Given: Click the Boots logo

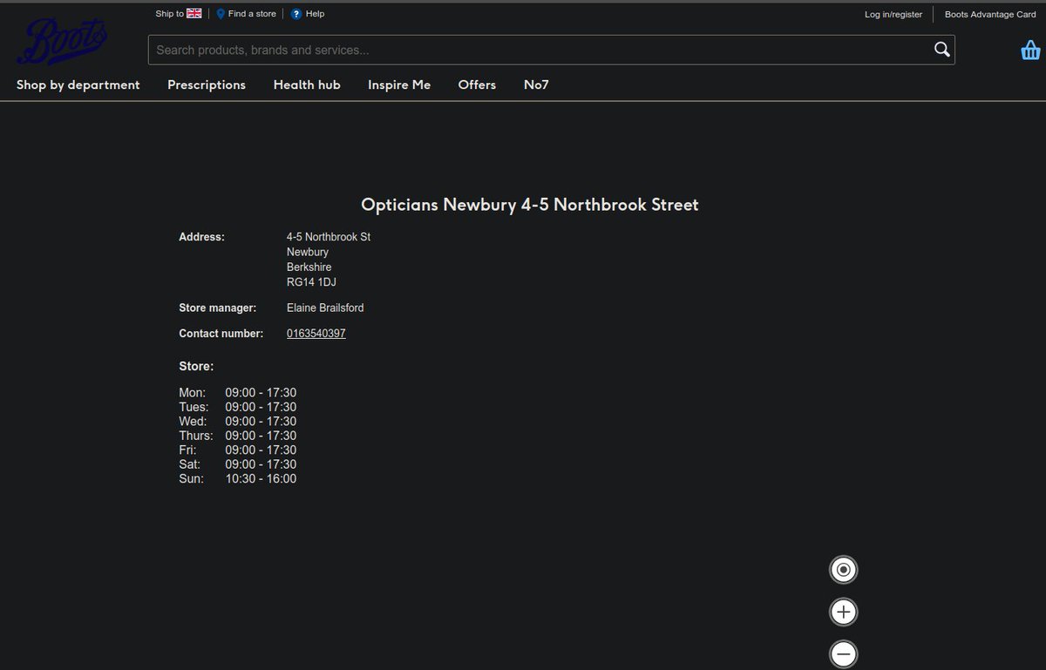Looking at the screenshot, I should 63,42.
